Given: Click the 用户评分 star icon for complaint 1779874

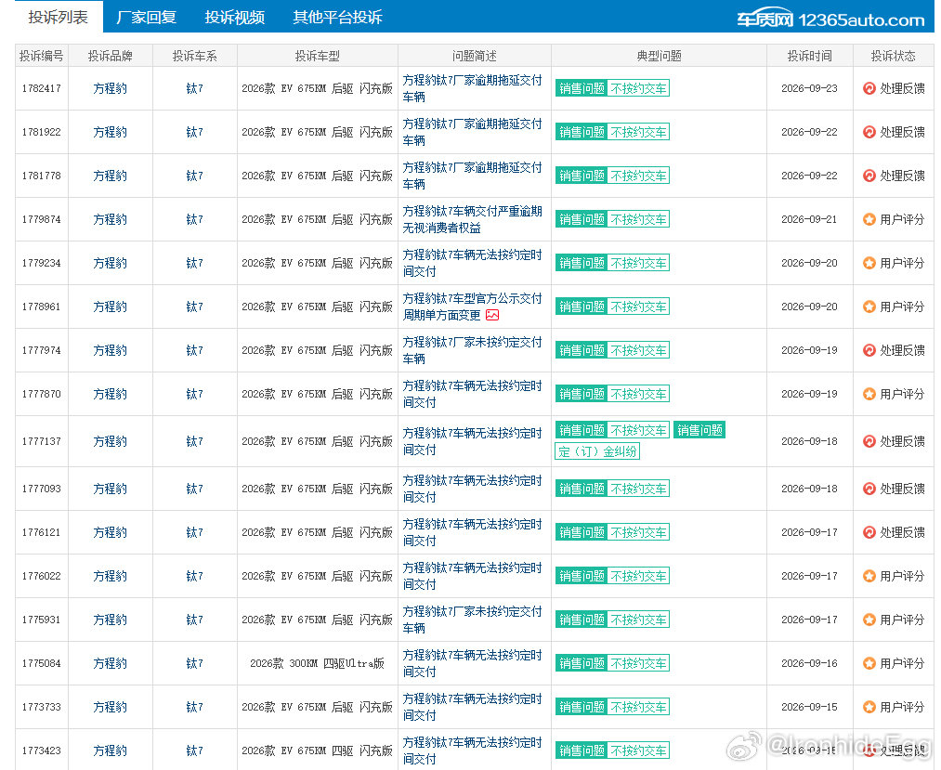Looking at the screenshot, I should click(869, 219).
